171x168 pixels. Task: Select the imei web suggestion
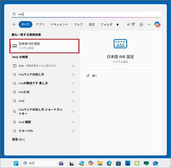point(44,101)
